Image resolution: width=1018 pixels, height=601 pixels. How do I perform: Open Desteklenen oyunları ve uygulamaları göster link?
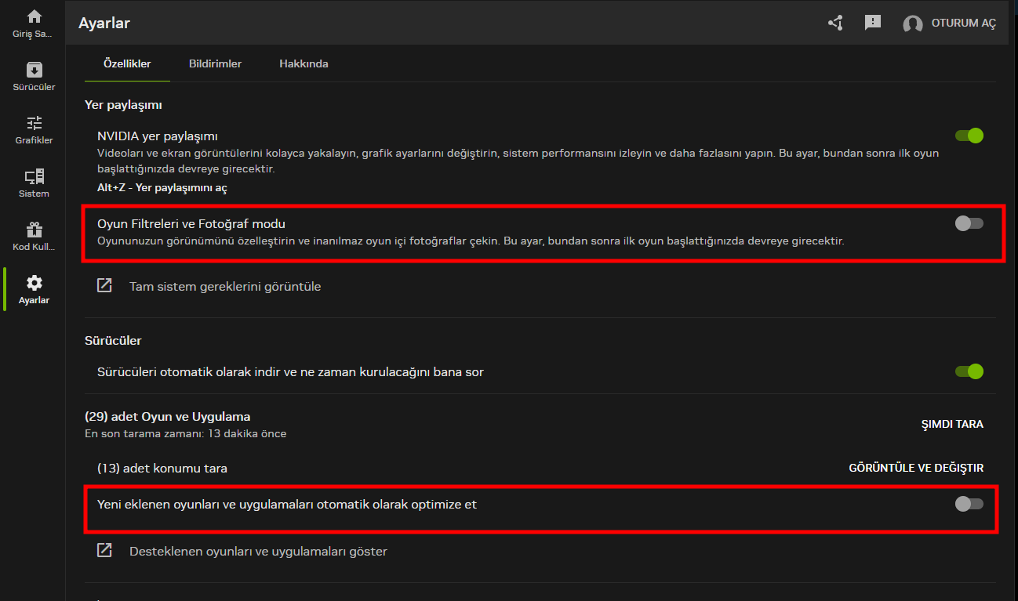(258, 552)
